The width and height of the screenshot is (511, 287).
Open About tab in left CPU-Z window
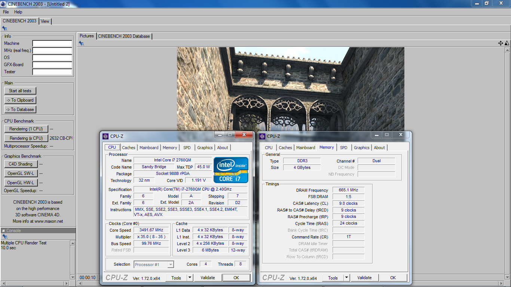[x=223, y=148]
